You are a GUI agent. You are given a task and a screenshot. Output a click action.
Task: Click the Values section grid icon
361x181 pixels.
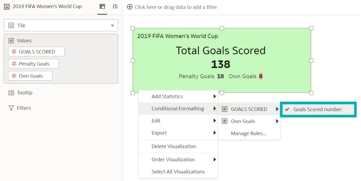tap(11, 41)
